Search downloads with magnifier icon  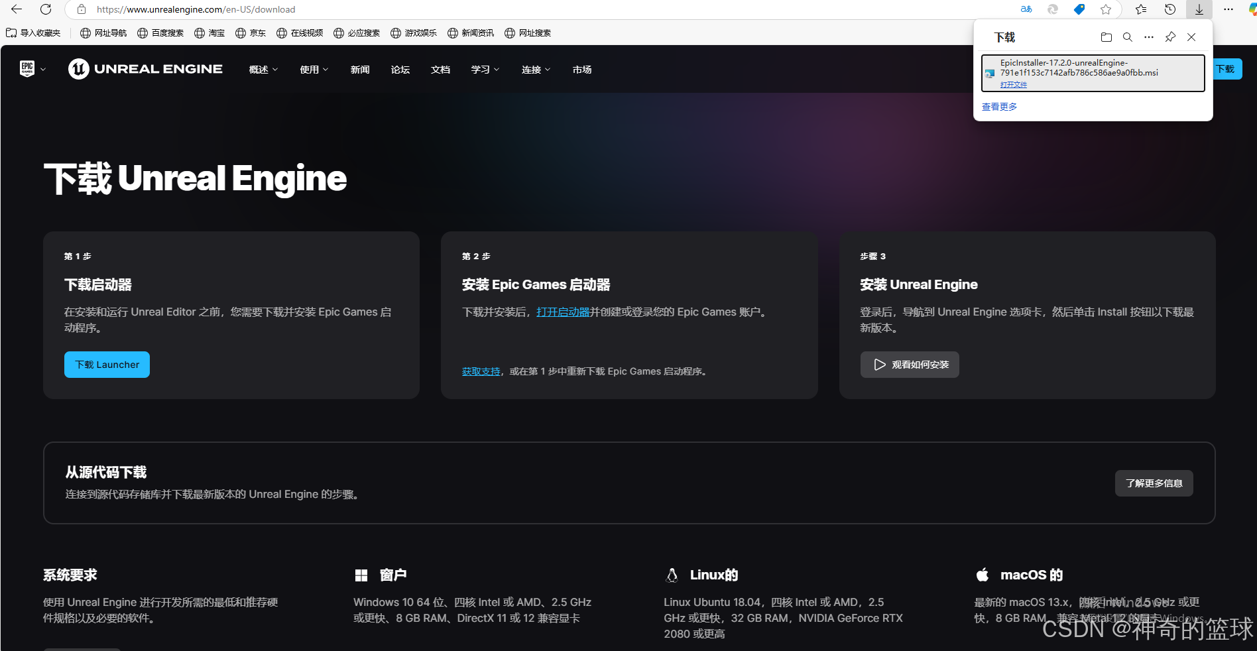(x=1128, y=37)
